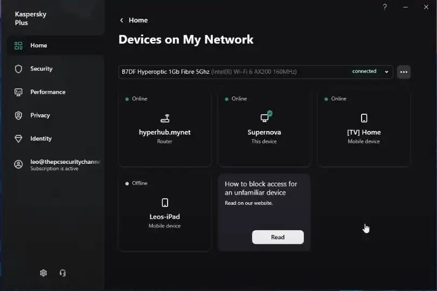Screen dimensions: 437x291
Task: Click the Read button
Action: (278, 237)
